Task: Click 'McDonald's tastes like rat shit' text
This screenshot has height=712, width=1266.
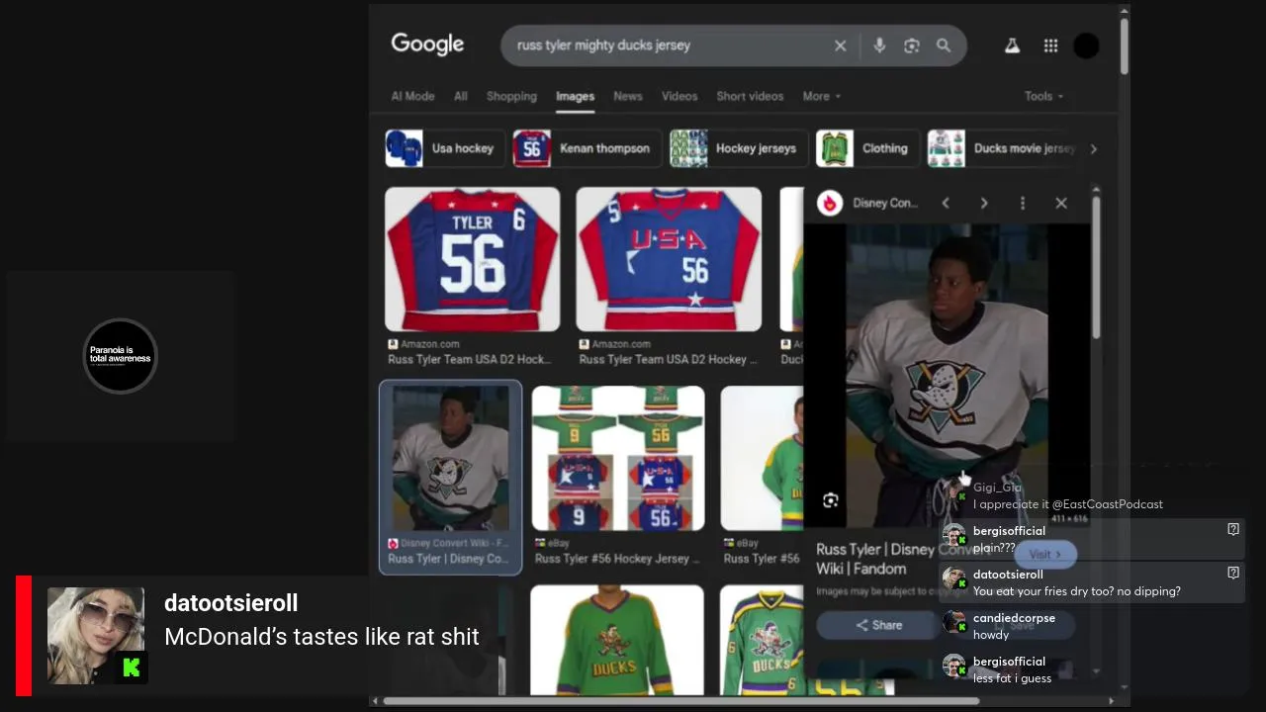Action: tap(321, 637)
